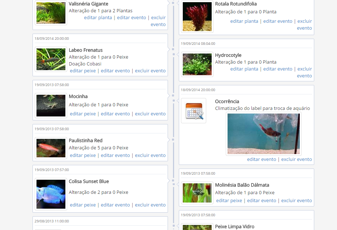Image resolution: width=337 pixels, height=230 pixels.
Task: Click editar evento for Valisnéria Gigante
Action: coord(131,18)
